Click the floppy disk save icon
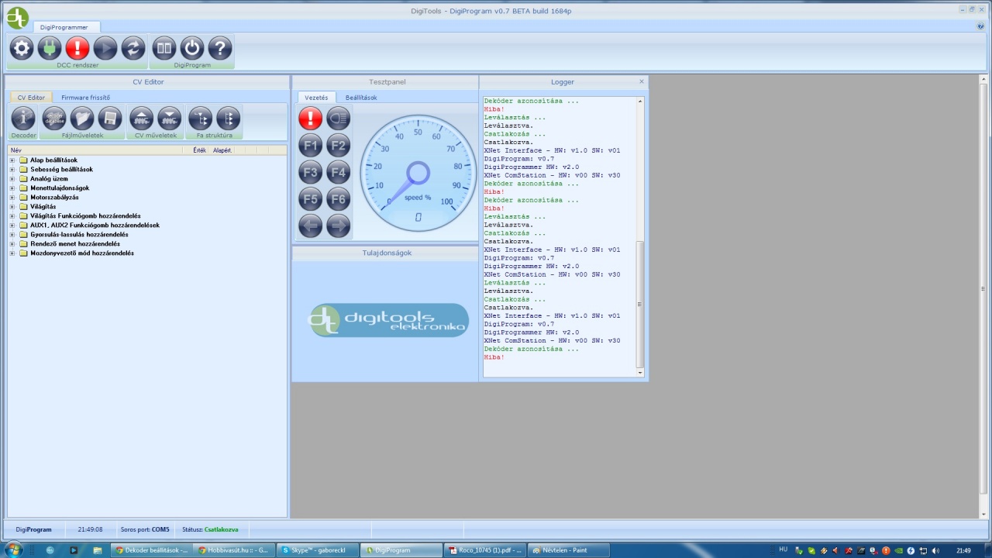This screenshot has height=558, width=992. [110, 119]
